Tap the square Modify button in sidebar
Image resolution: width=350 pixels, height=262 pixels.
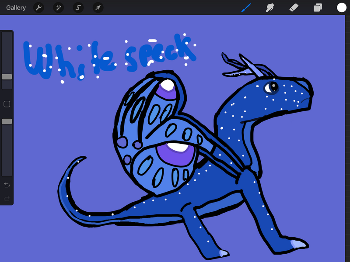coord(7,104)
